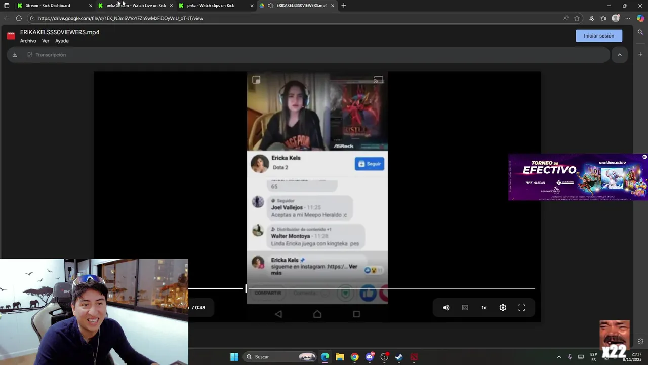This screenshot has height=365, width=648.
Task: Open Google Chrome from taskbar
Action: point(354,357)
